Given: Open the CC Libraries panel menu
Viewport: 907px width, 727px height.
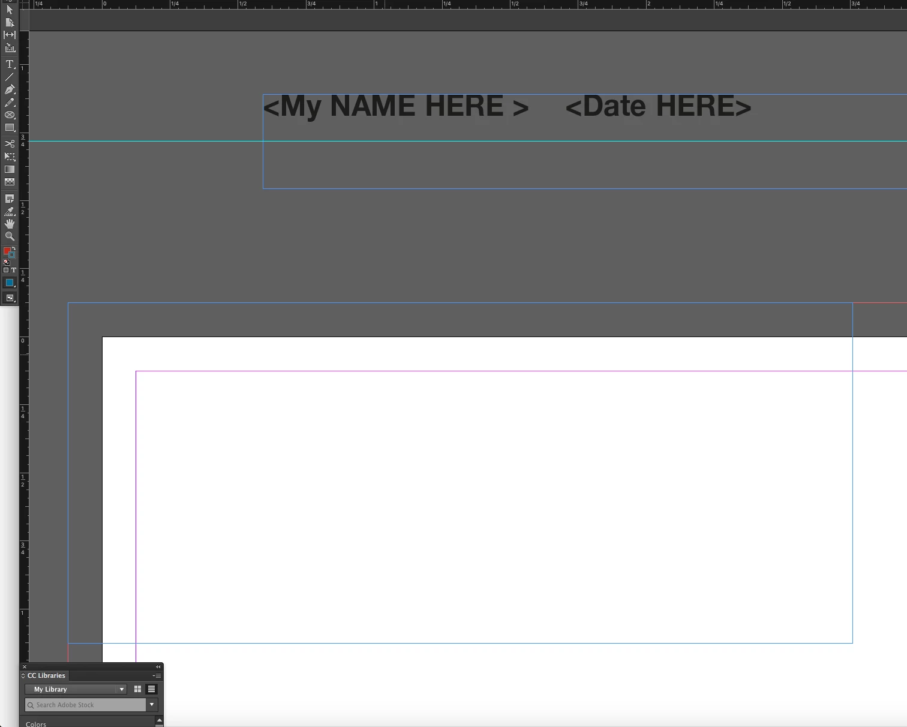Looking at the screenshot, I should click(x=157, y=675).
